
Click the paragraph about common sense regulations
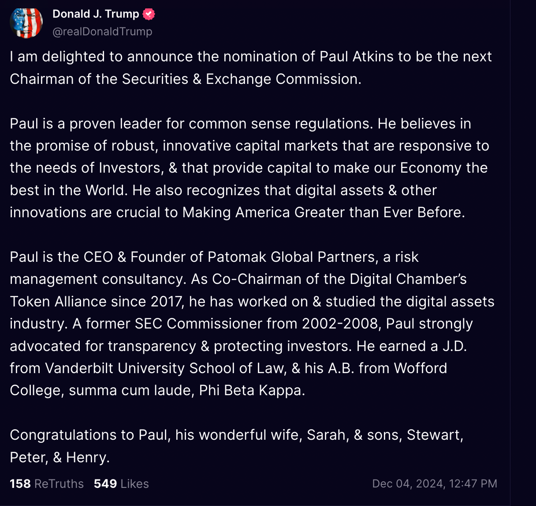coord(249,168)
